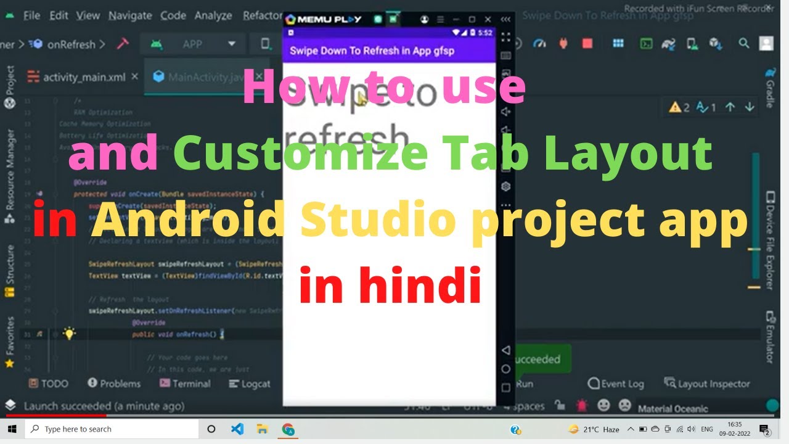Open the Structure tool window
The width and height of the screenshot is (789, 444).
tap(9, 271)
